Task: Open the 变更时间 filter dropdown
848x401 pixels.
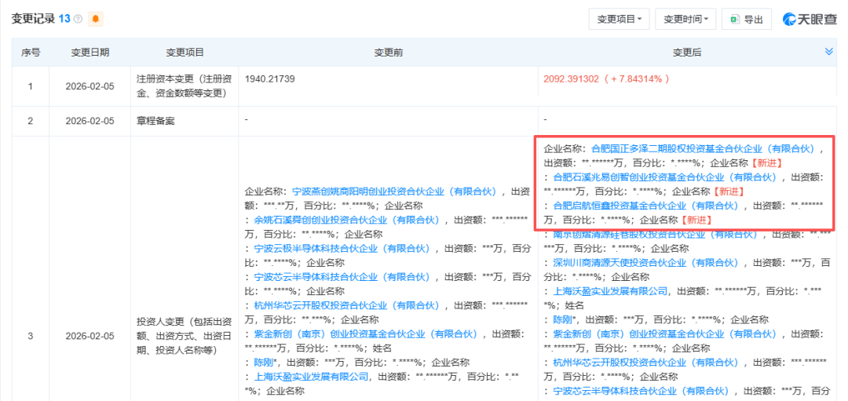Action: click(x=685, y=20)
